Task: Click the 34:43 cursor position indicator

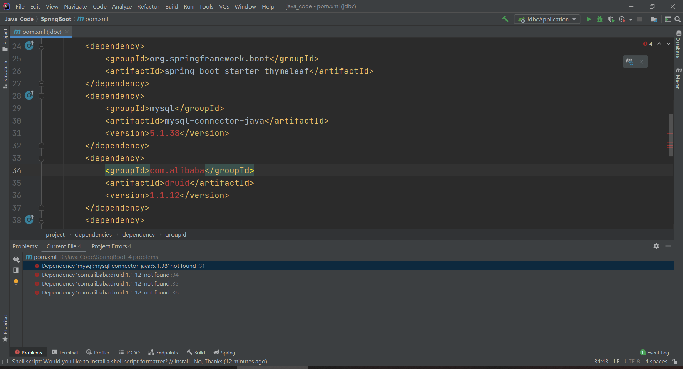Action: 601,361
